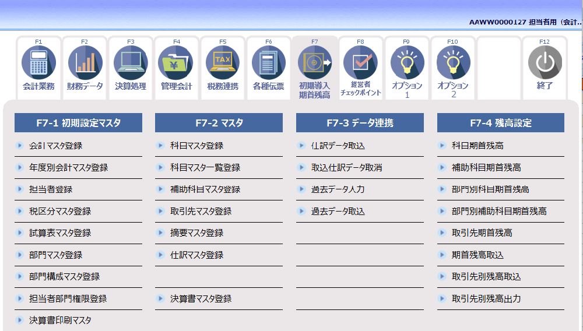Open 担当者部門権限登録
This screenshot has width=583, height=331.
point(68,299)
